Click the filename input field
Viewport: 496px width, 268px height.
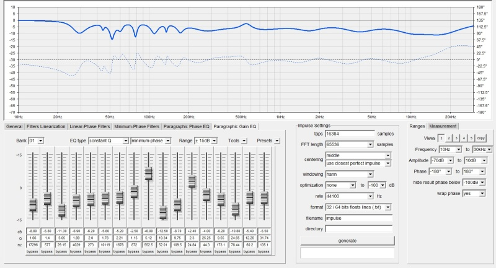coord(358,218)
